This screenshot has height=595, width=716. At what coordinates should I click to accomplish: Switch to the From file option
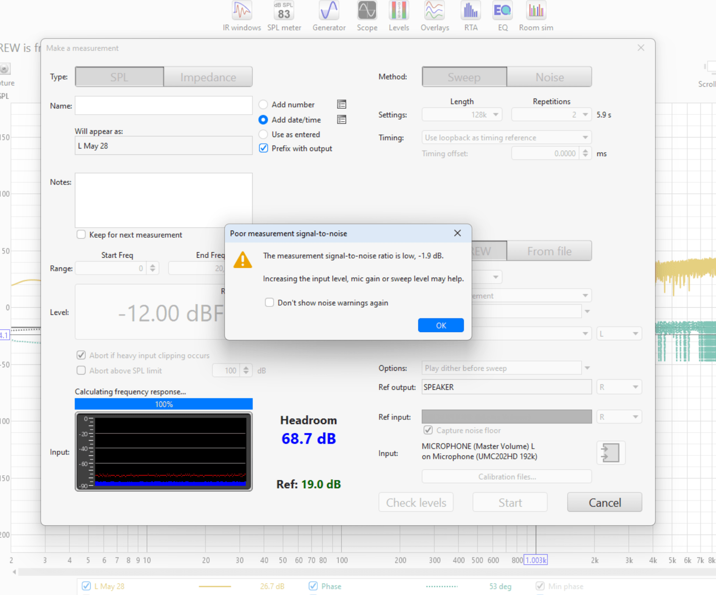pos(549,251)
